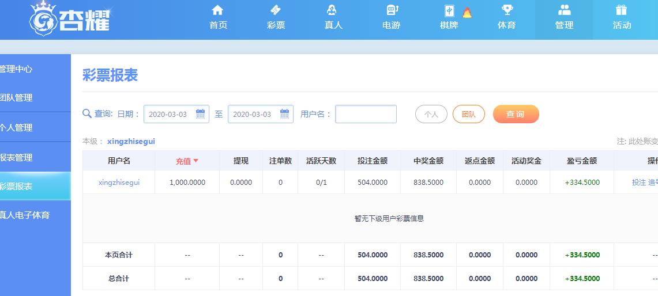The height and width of the screenshot is (296, 658).
Task: Open the 真人 live dealer icon
Action: (332, 10)
